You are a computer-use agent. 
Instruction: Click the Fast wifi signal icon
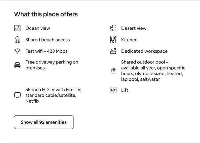pyautogui.click(x=17, y=51)
